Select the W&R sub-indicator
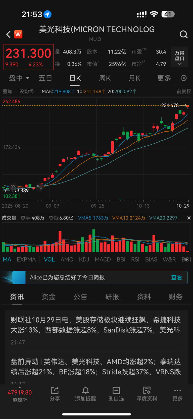 pyautogui.click(x=169, y=260)
